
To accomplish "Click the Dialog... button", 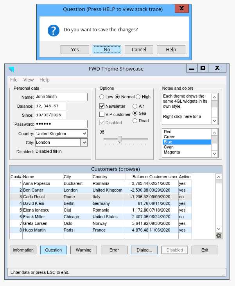I will (x=144, y=250).
